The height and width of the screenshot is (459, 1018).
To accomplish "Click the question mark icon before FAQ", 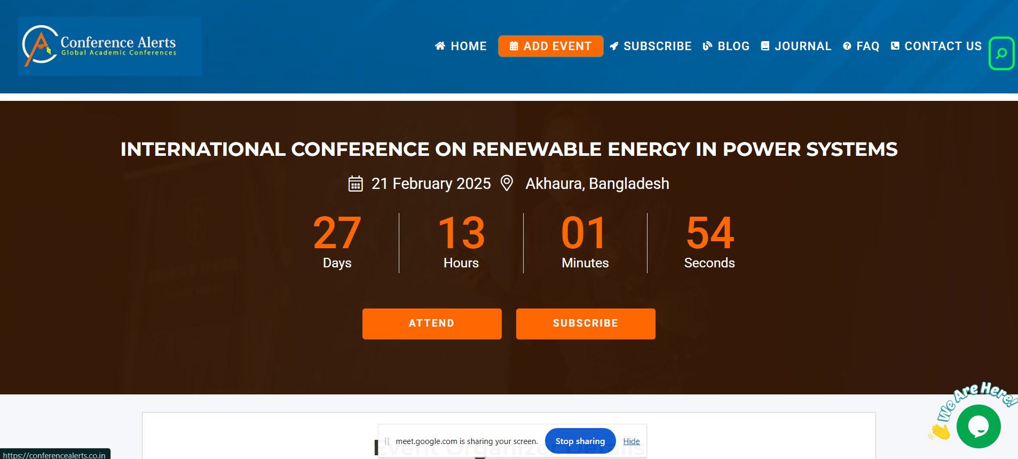I will pyautogui.click(x=847, y=46).
